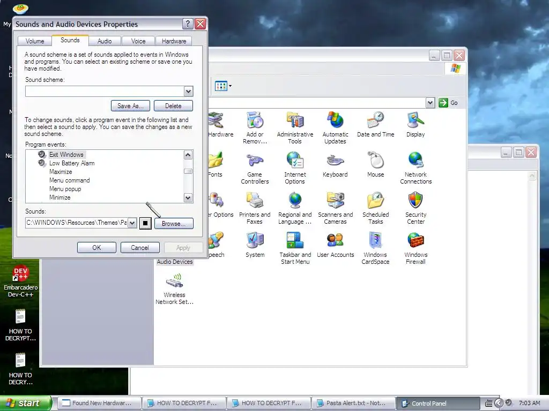Select Minimize program event
549x411 pixels.
60,197
